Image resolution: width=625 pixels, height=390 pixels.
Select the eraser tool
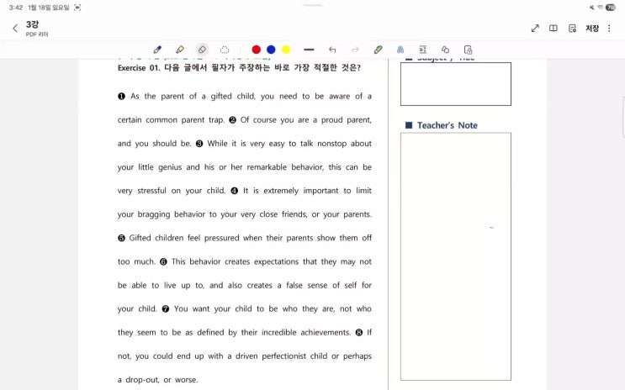(202, 50)
